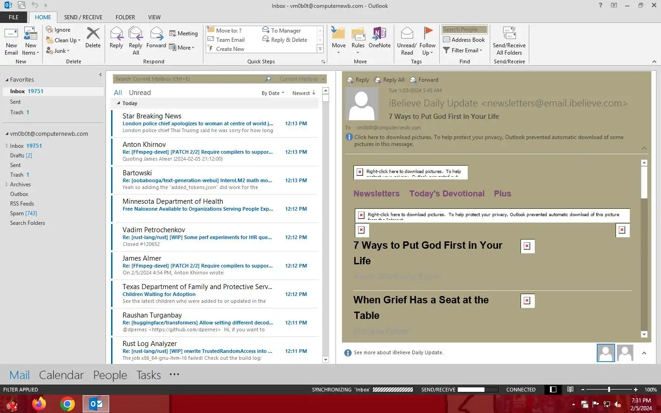Image resolution: width=661 pixels, height=413 pixels.
Task: Click the Undo arrow in title bar
Action: [35, 6]
